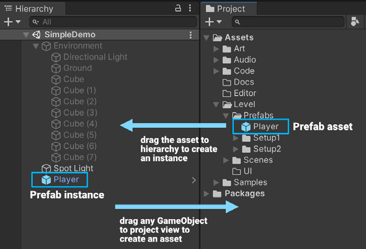
Task: Toggle the Hierarchy panel lock icon
Action: [178, 8]
